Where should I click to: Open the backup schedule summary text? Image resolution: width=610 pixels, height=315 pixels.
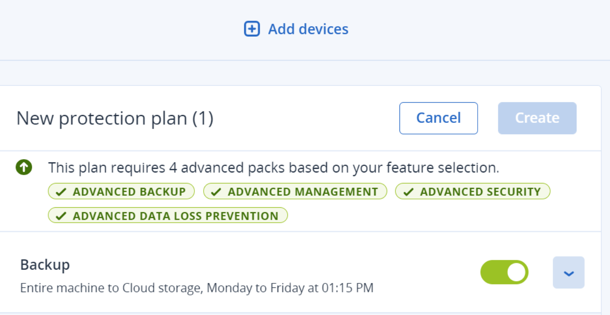(197, 288)
